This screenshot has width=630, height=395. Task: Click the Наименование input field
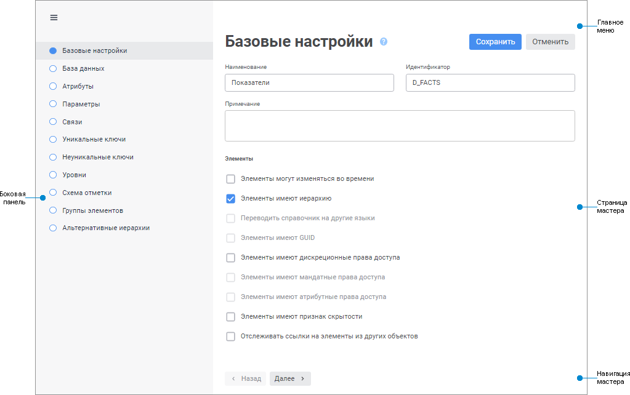pyautogui.click(x=309, y=82)
